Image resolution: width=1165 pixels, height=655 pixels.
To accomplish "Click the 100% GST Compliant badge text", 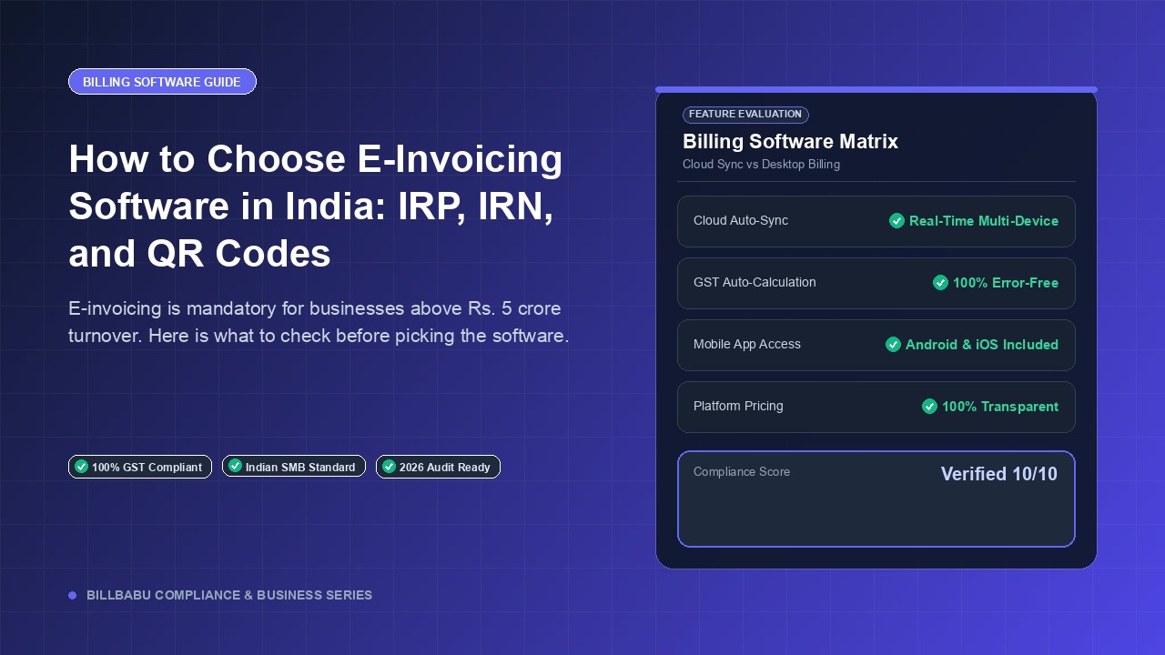I will tap(147, 468).
